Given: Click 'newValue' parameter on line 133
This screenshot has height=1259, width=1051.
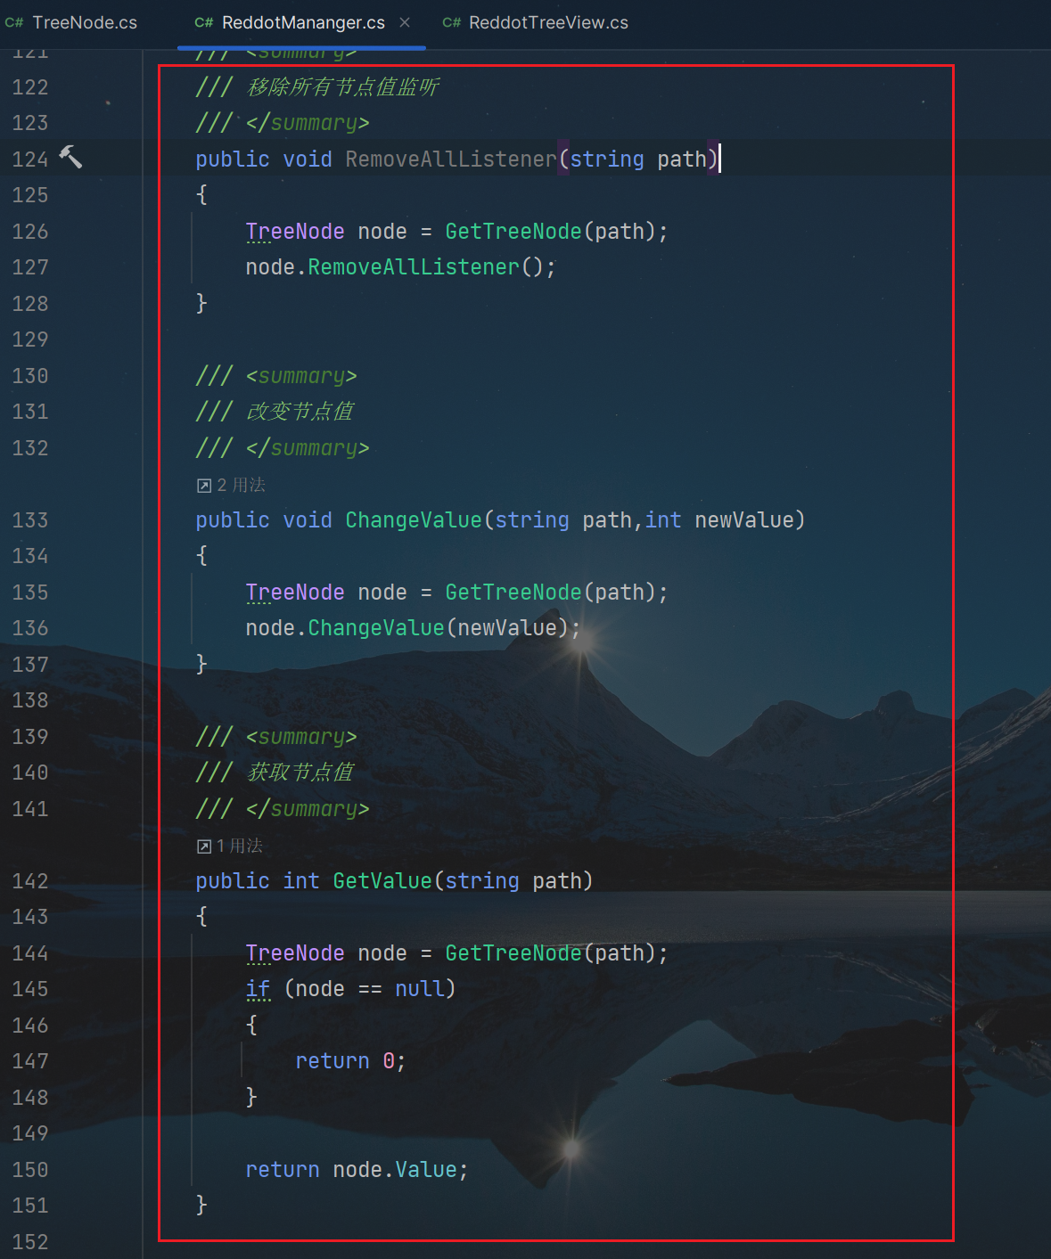Looking at the screenshot, I should coord(744,519).
